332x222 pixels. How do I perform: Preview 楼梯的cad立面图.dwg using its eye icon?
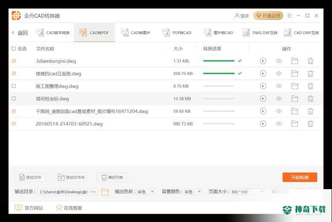[x=279, y=73]
